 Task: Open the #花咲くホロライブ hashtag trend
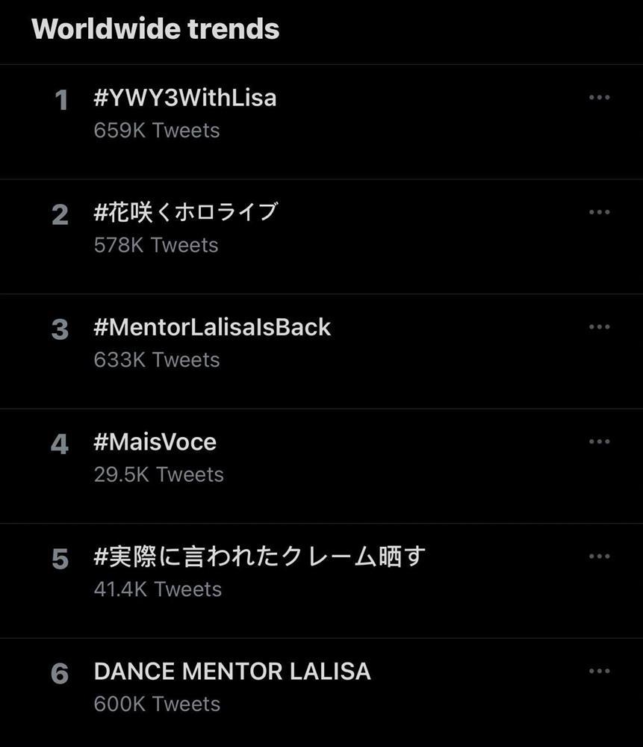coord(185,212)
